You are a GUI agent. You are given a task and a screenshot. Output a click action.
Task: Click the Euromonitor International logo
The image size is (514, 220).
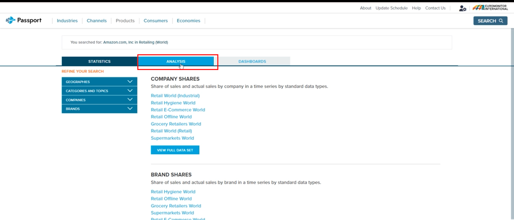click(490, 8)
